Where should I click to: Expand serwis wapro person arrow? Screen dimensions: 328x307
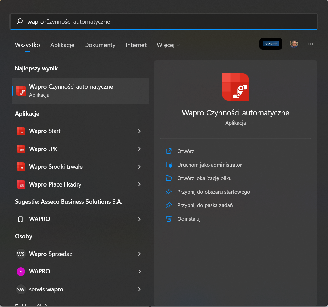pyautogui.click(x=139, y=289)
